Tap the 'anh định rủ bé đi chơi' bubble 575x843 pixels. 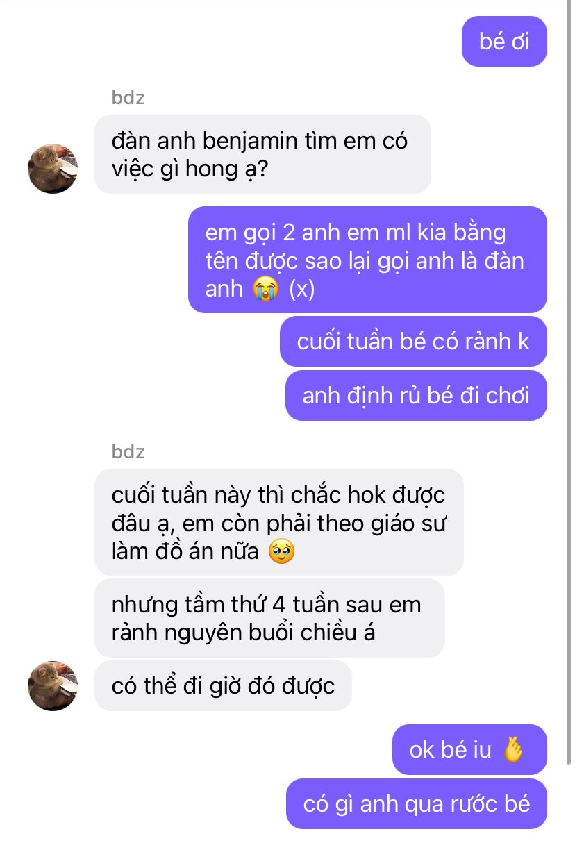pos(416,396)
